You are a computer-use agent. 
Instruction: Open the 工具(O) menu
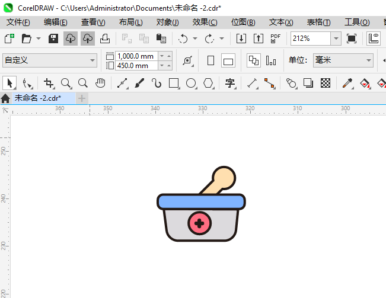[x=357, y=23]
